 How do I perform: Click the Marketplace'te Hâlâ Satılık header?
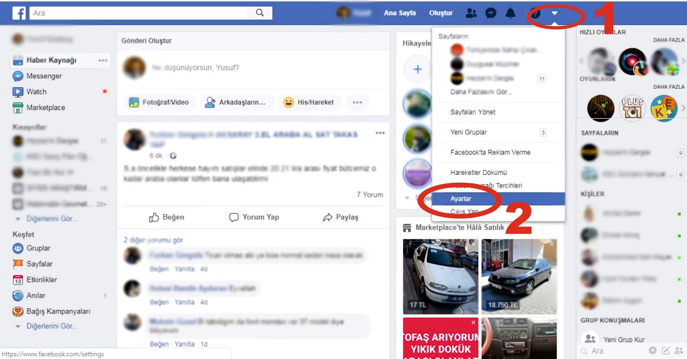coord(460,228)
